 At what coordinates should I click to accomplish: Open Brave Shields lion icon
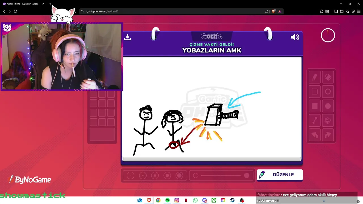[274, 11]
